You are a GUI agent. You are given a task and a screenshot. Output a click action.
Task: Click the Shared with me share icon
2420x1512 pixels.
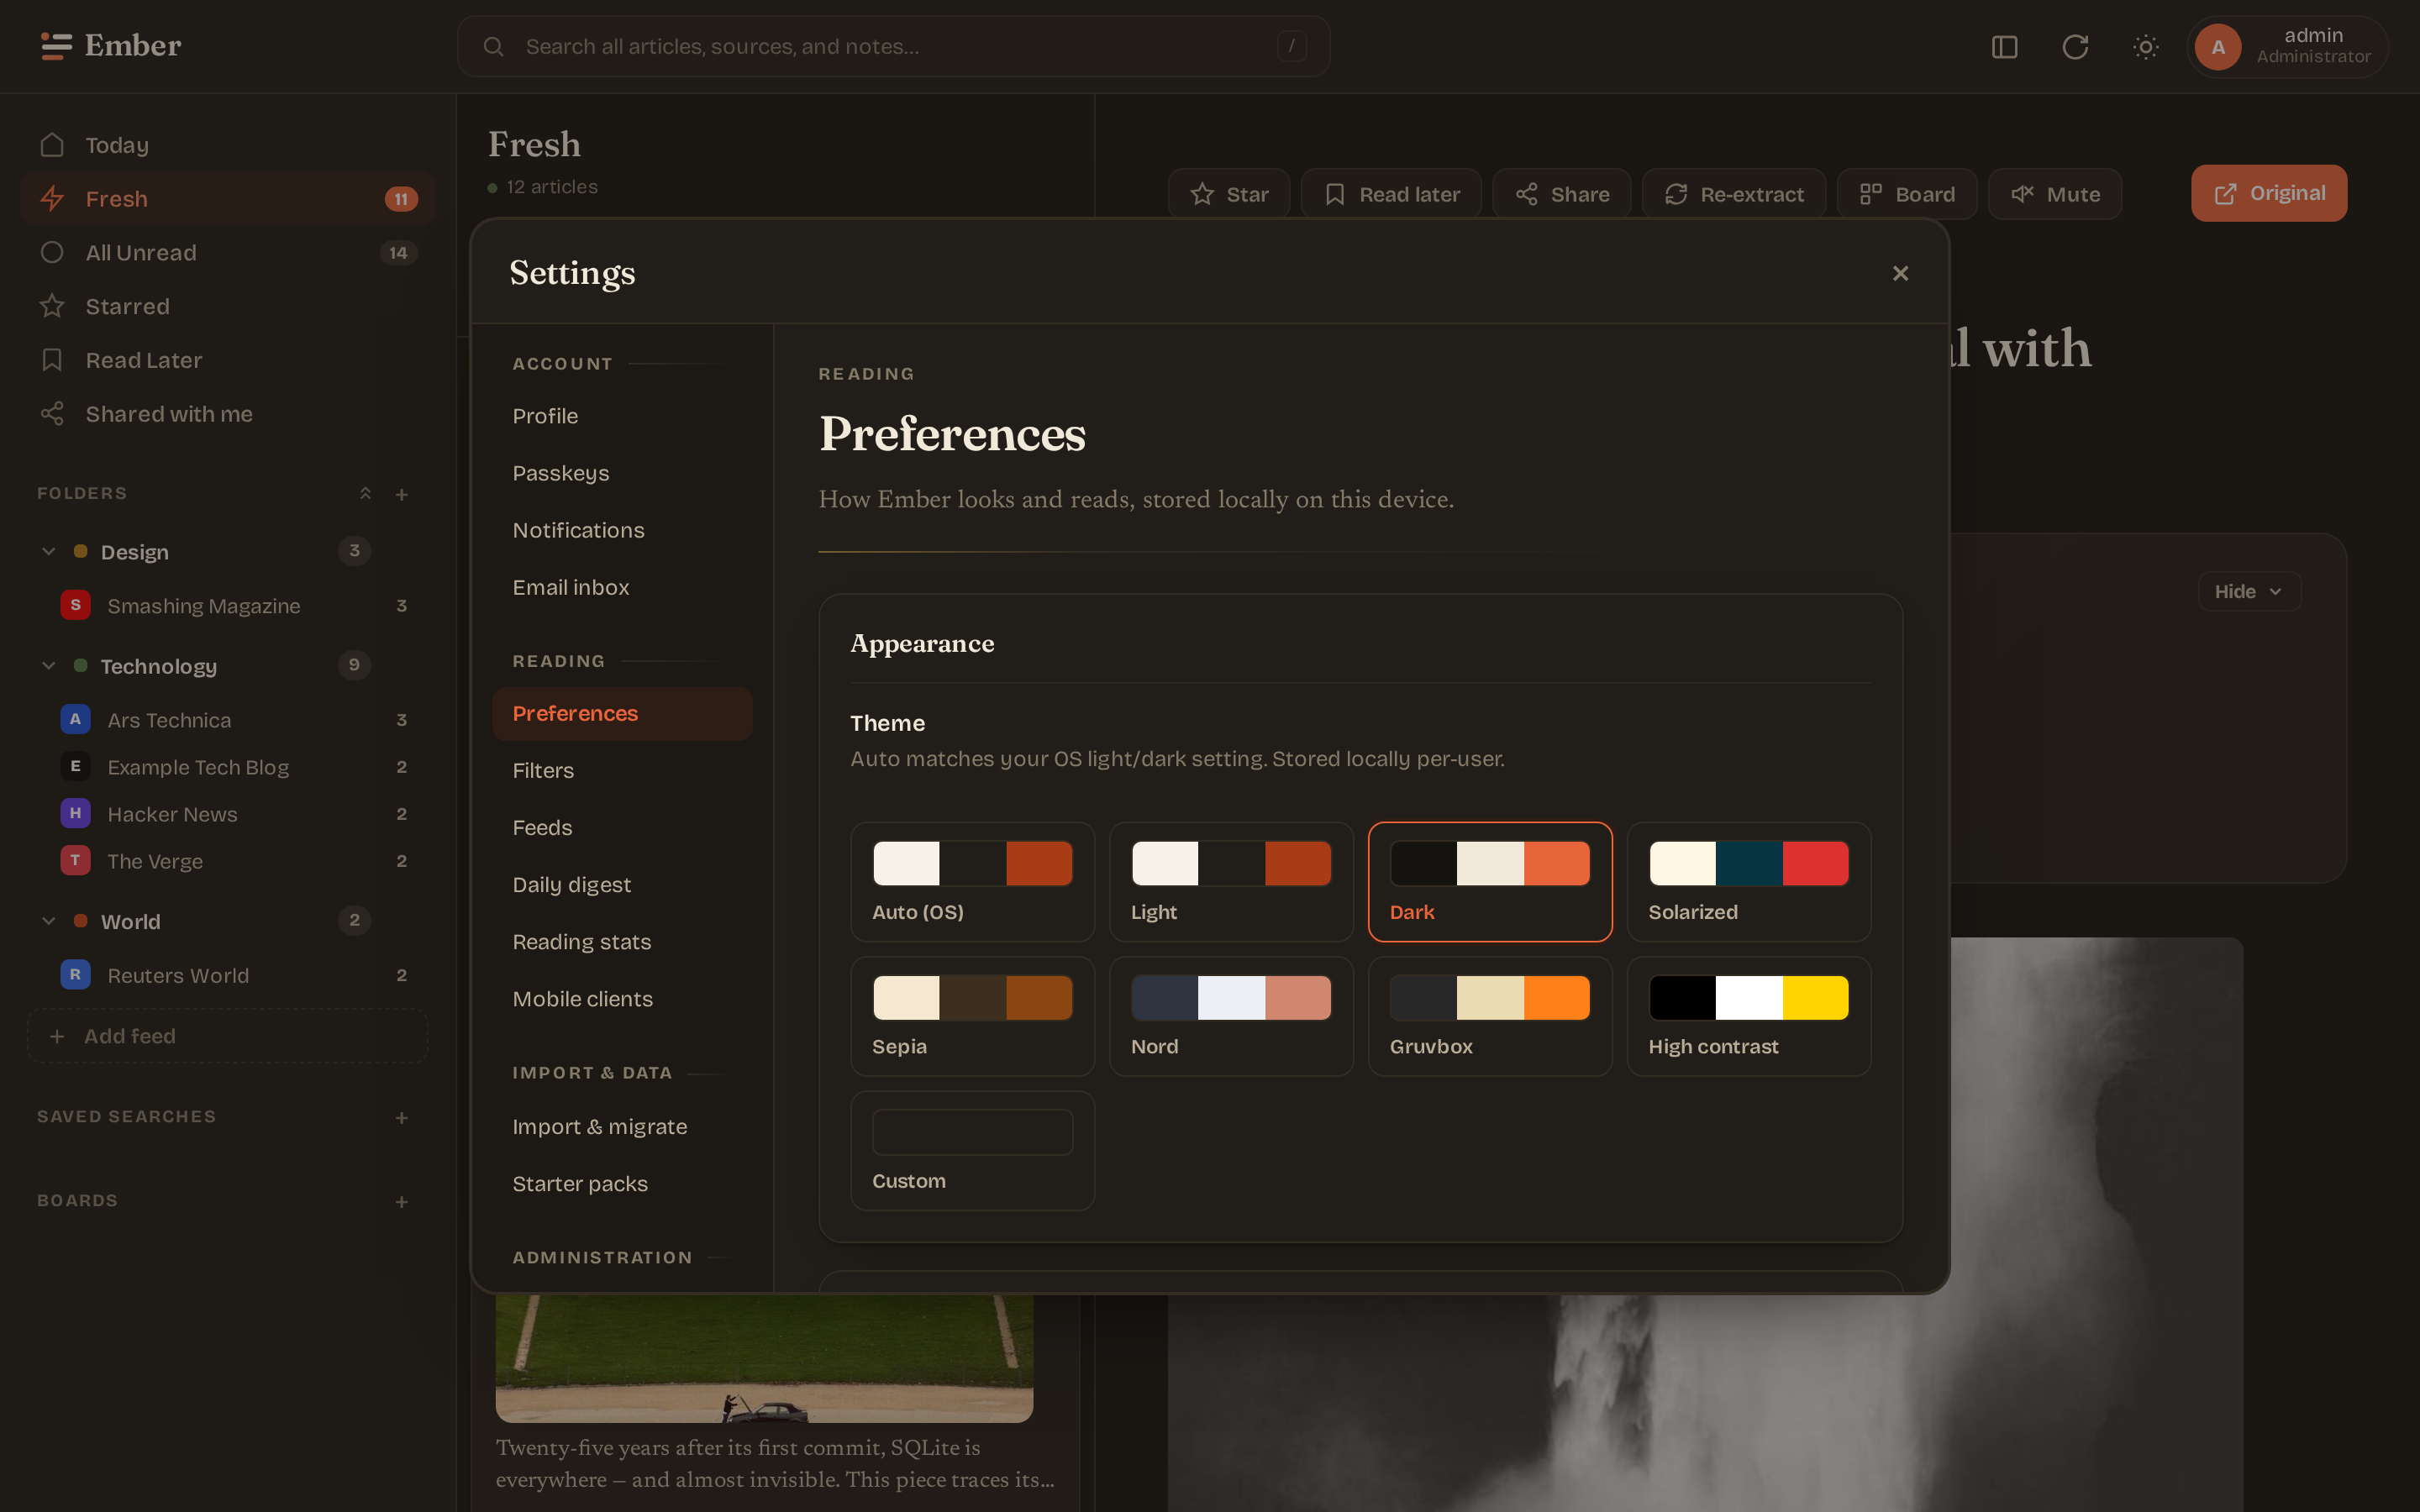click(52, 414)
